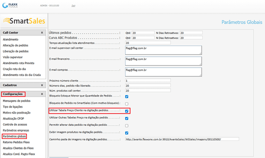Toggle Utilizar Tabela Preço Cliente checkbox
265x158 pixels.
tap(127, 111)
